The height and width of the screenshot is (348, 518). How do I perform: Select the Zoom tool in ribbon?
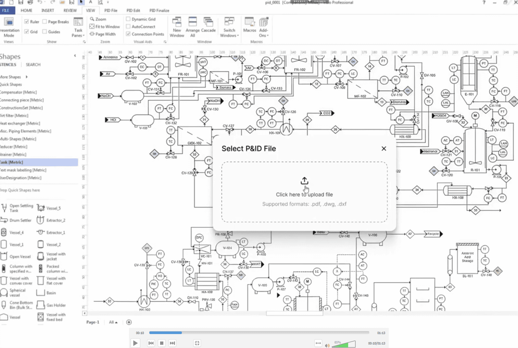click(98, 19)
